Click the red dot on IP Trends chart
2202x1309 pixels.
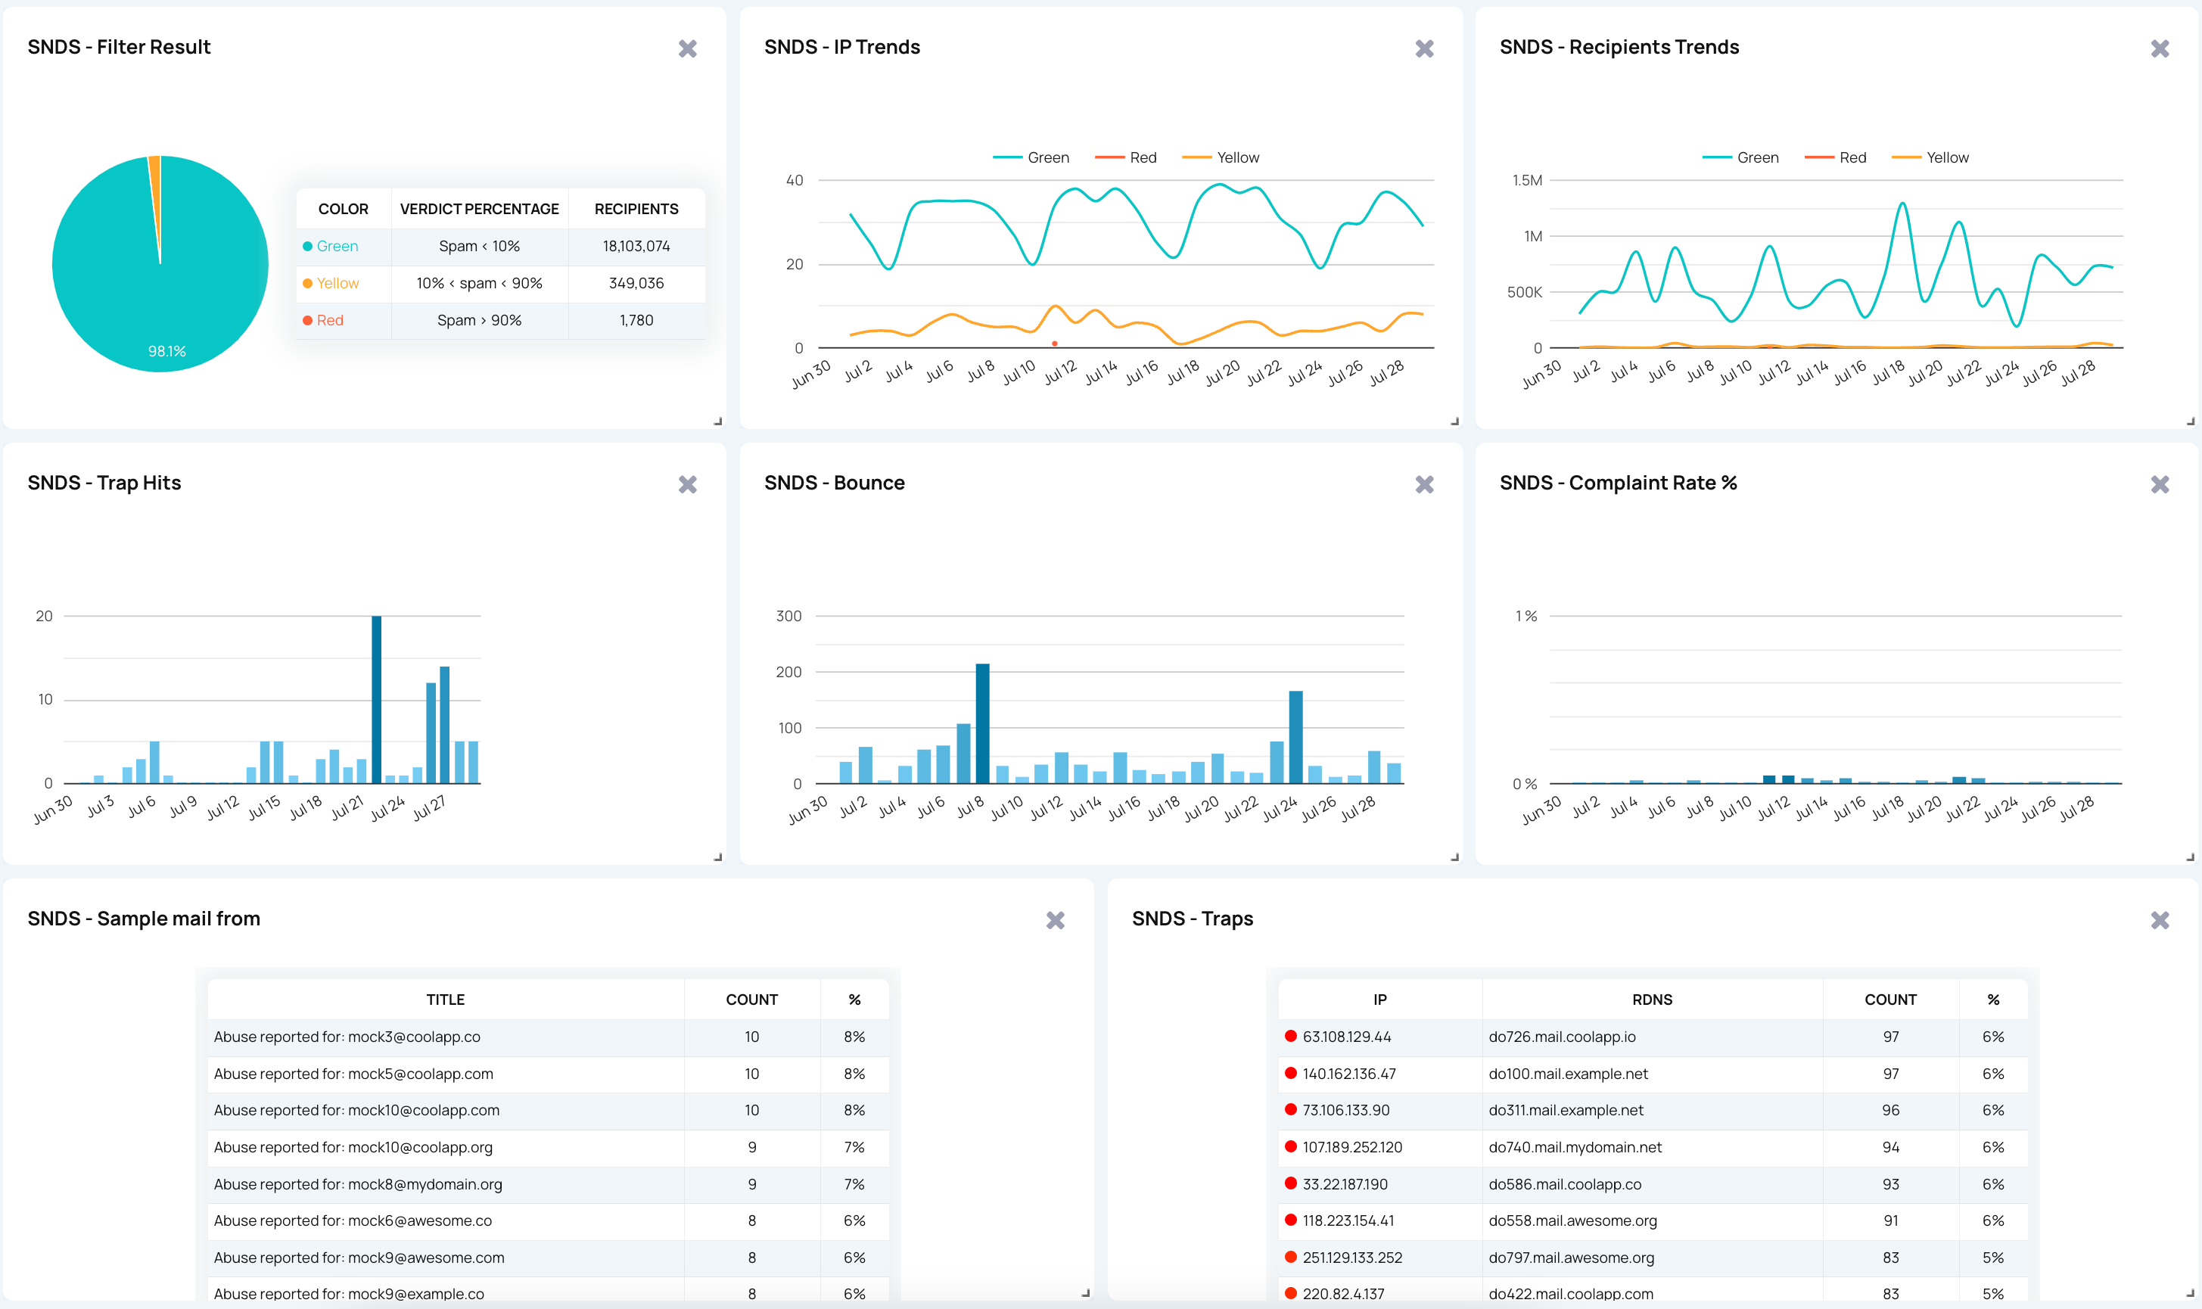point(1055,343)
